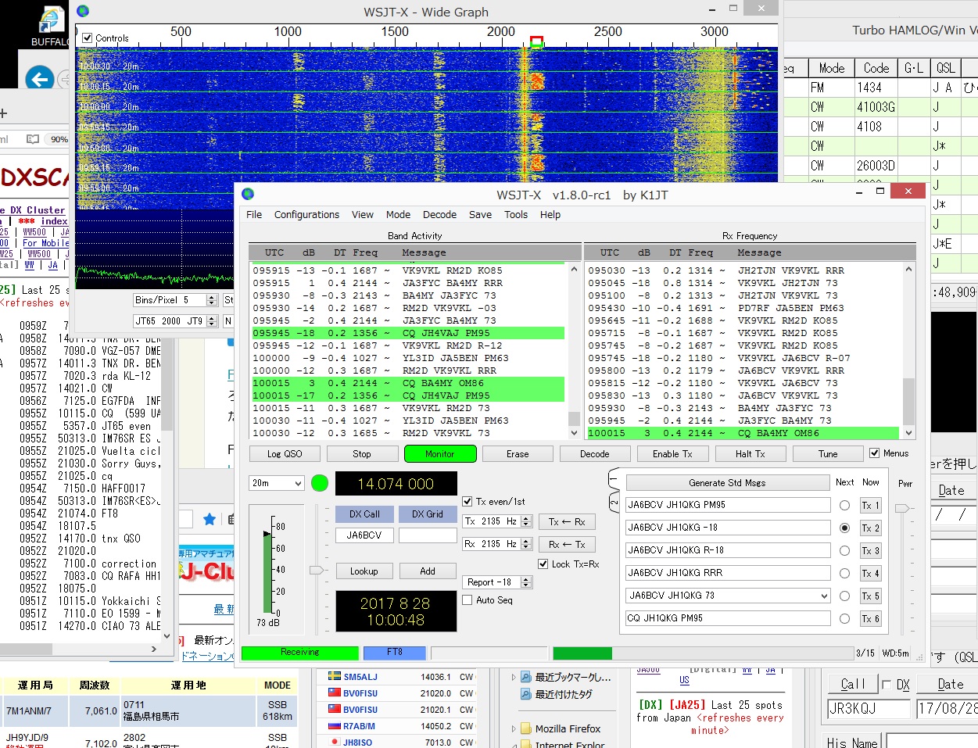Open the Configurations menu
The height and width of the screenshot is (748, 978).
click(306, 214)
